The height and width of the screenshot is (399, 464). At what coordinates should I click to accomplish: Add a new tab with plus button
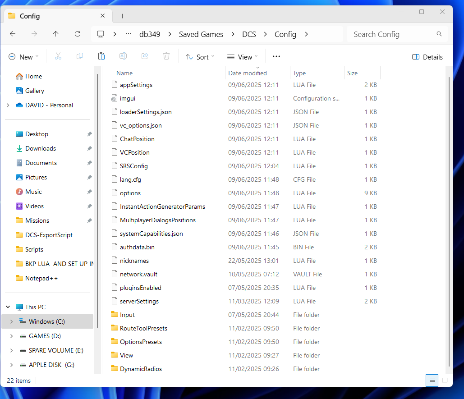122,16
